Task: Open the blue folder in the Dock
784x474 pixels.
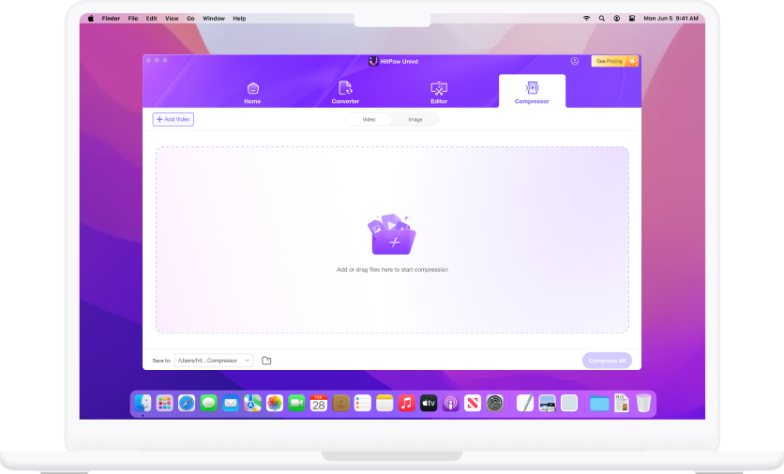Action: [x=599, y=404]
